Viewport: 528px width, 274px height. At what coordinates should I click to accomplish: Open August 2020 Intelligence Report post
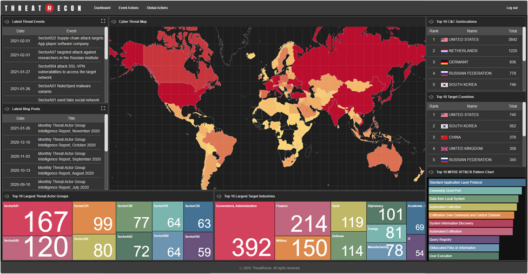pos(66,171)
